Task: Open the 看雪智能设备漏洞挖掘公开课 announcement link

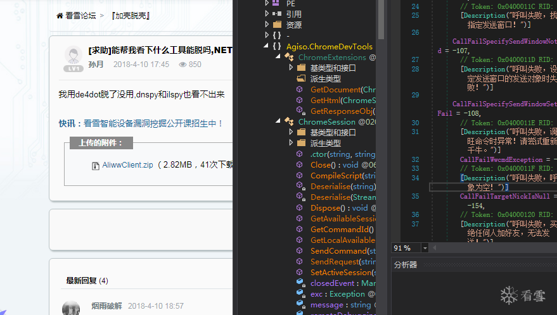Action: (153, 123)
